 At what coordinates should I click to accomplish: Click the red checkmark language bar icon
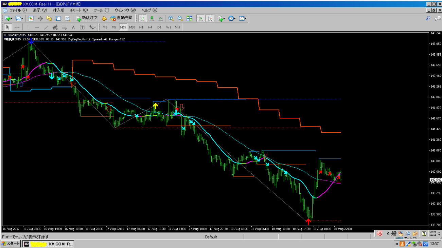tap(380, 233)
